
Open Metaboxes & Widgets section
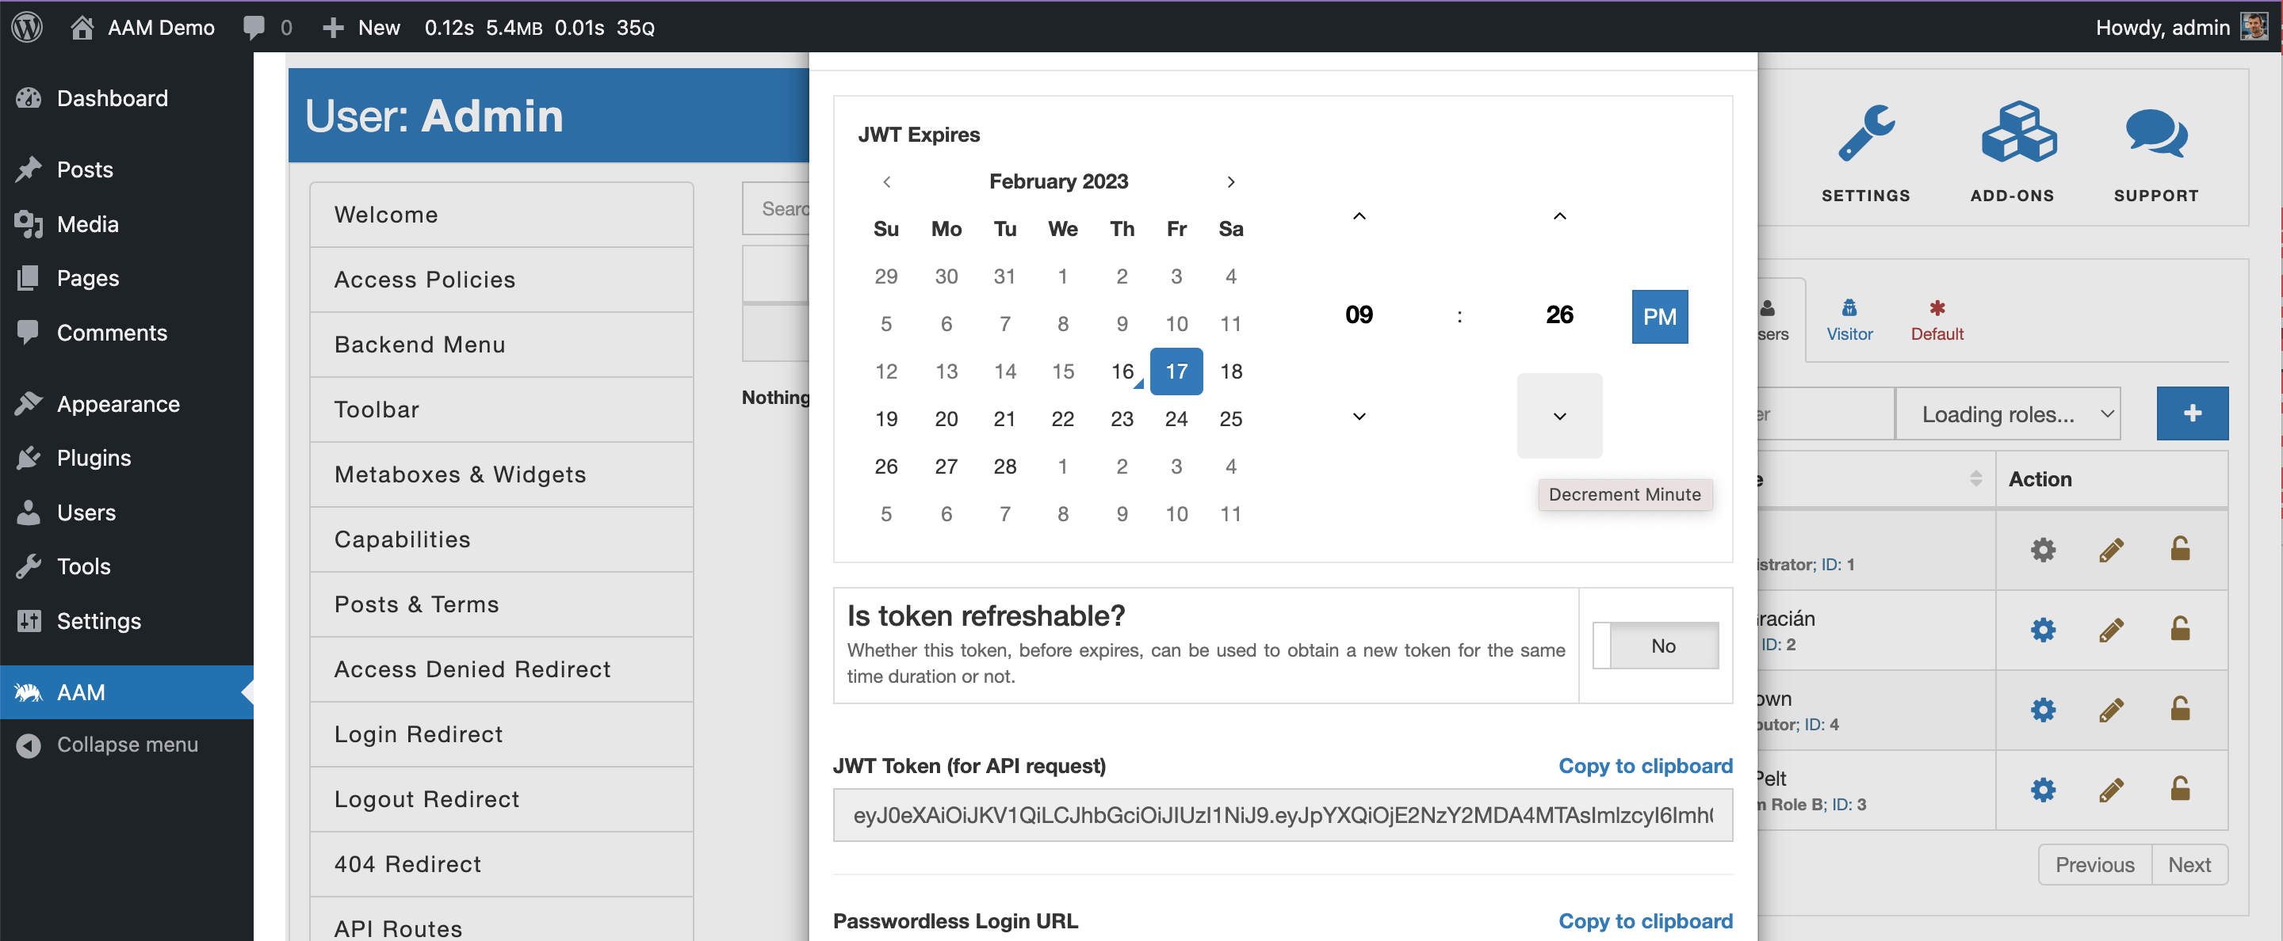[x=501, y=474]
